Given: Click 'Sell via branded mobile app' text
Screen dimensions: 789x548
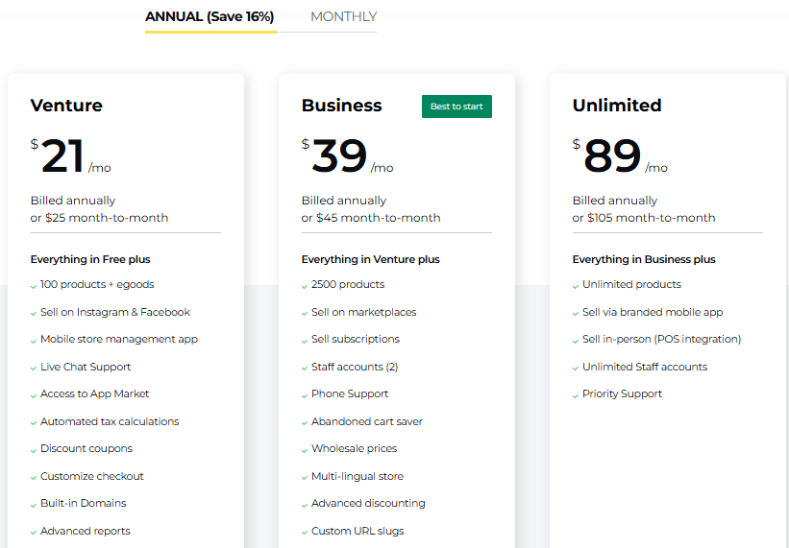Looking at the screenshot, I should [x=653, y=312].
